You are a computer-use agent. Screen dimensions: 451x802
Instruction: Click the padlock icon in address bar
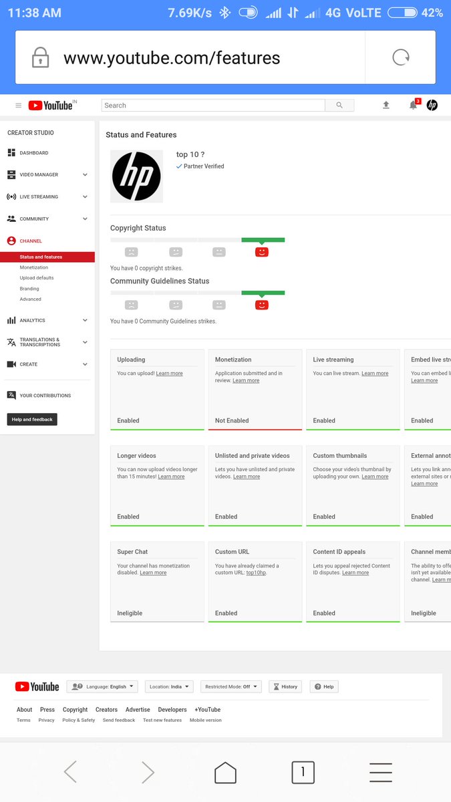tap(41, 58)
